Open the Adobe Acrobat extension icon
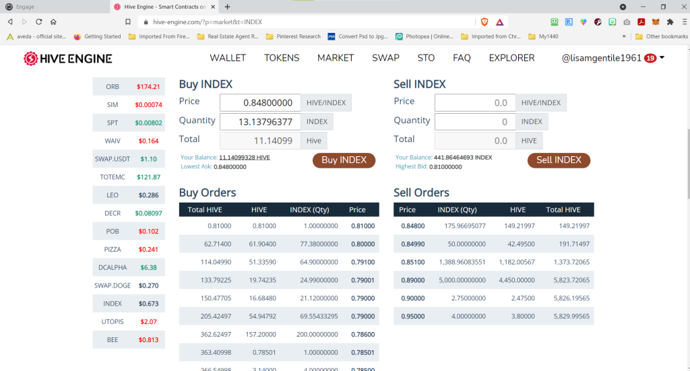This screenshot has height=371, width=690. point(641,22)
